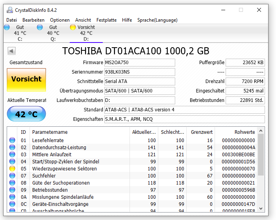Click the Standard field ATA8-ACS
The height and width of the screenshot is (220, 276).
(185, 110)
